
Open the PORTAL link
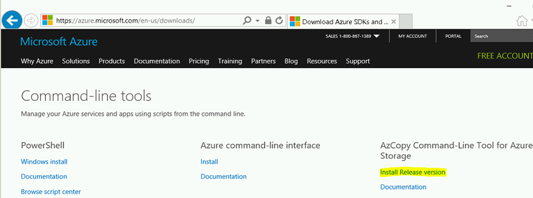[453, 36]
